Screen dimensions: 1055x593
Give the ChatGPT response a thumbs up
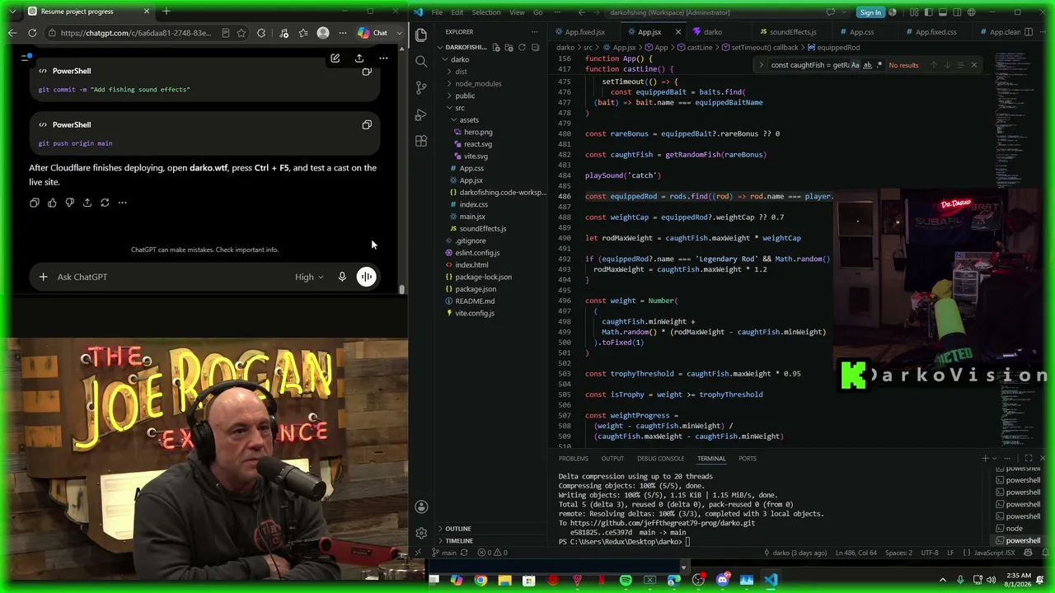(x=52, y=203)
